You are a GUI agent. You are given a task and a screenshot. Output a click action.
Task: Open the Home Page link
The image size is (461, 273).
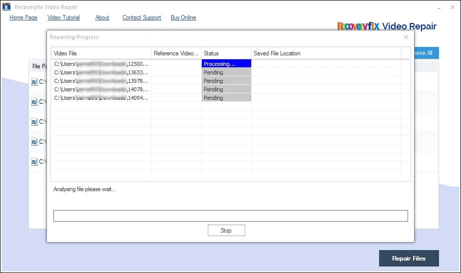[x=23, y=17]
